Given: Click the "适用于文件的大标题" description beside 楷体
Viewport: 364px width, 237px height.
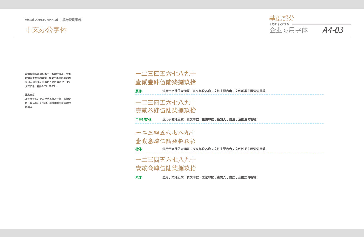Looking at the screenshot, I should point(215,149).
